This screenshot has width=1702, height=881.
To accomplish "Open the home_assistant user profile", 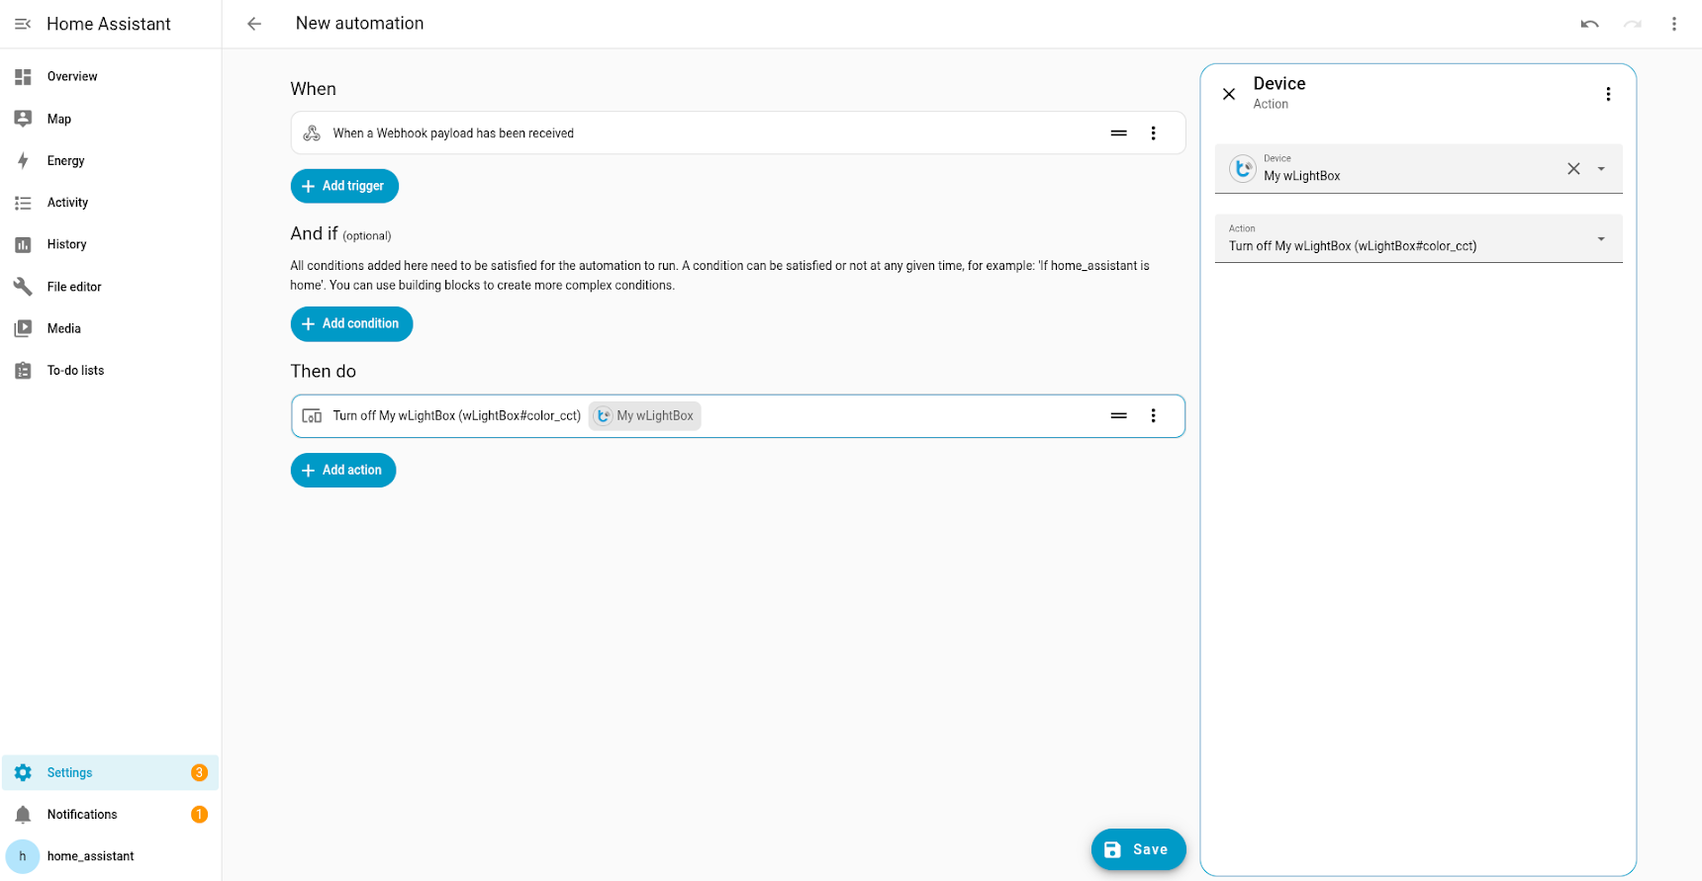I will [110, 856].
